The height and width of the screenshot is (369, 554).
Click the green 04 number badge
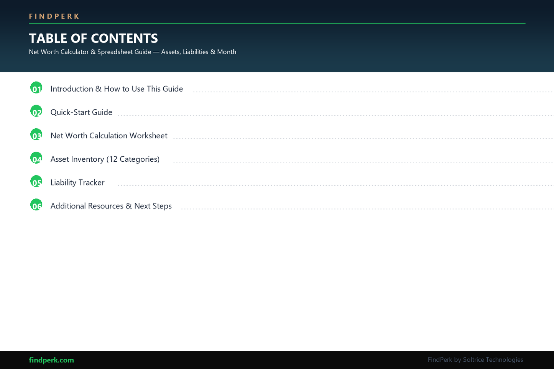pyautogui.click(x=36, y=157)
